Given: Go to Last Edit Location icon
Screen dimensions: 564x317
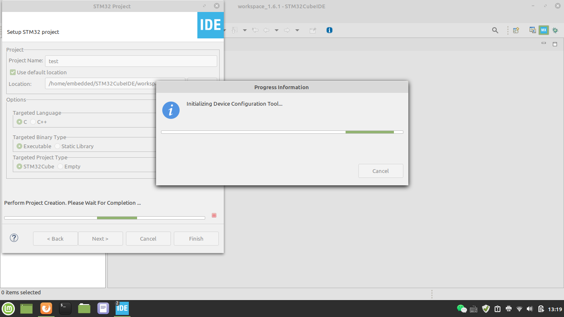Looking at the screenshot, I should point(256,30).
